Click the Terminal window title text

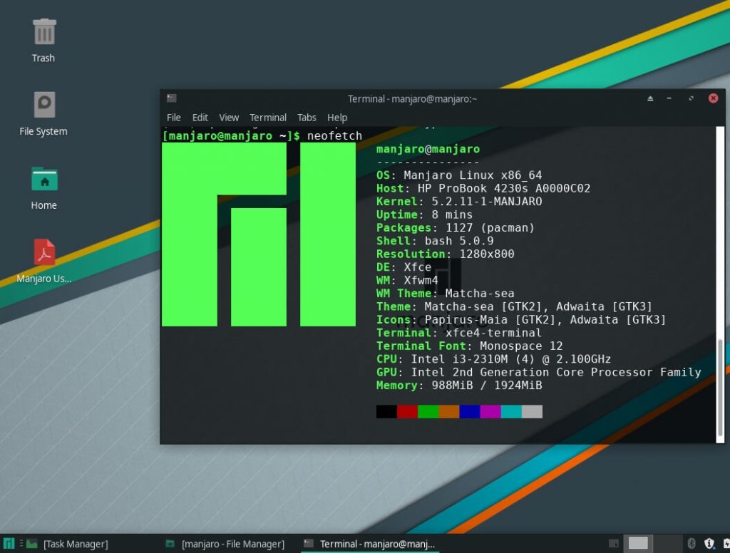413,98
